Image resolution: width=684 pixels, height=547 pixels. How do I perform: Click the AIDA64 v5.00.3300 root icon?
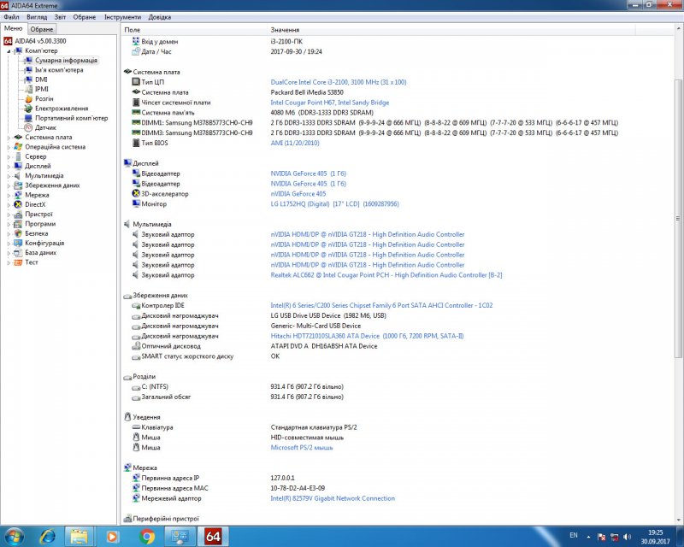coord(8,41)
